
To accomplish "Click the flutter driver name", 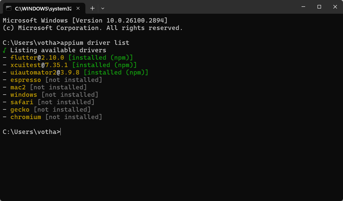I will (24, 58).
